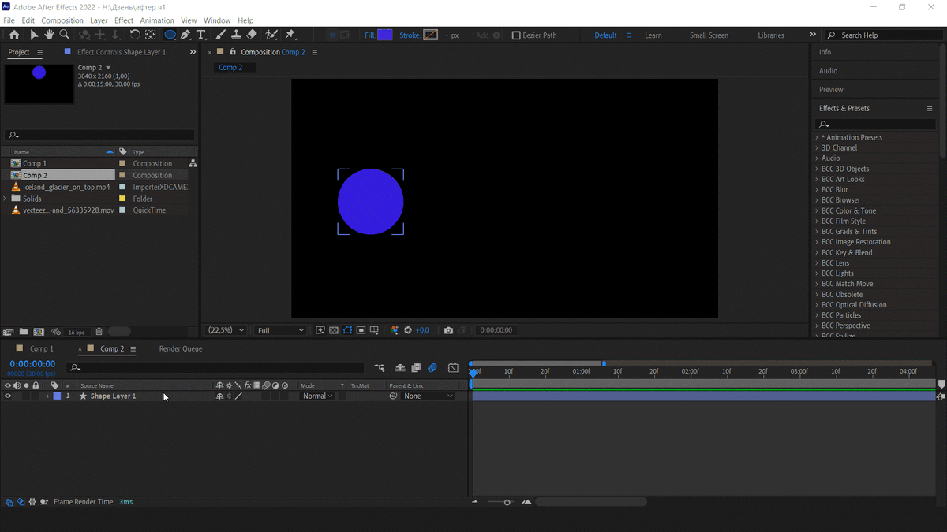Expand the Solids folder in the Project panel
This screenshot has width=947, height=532.
tap(6, 199)
